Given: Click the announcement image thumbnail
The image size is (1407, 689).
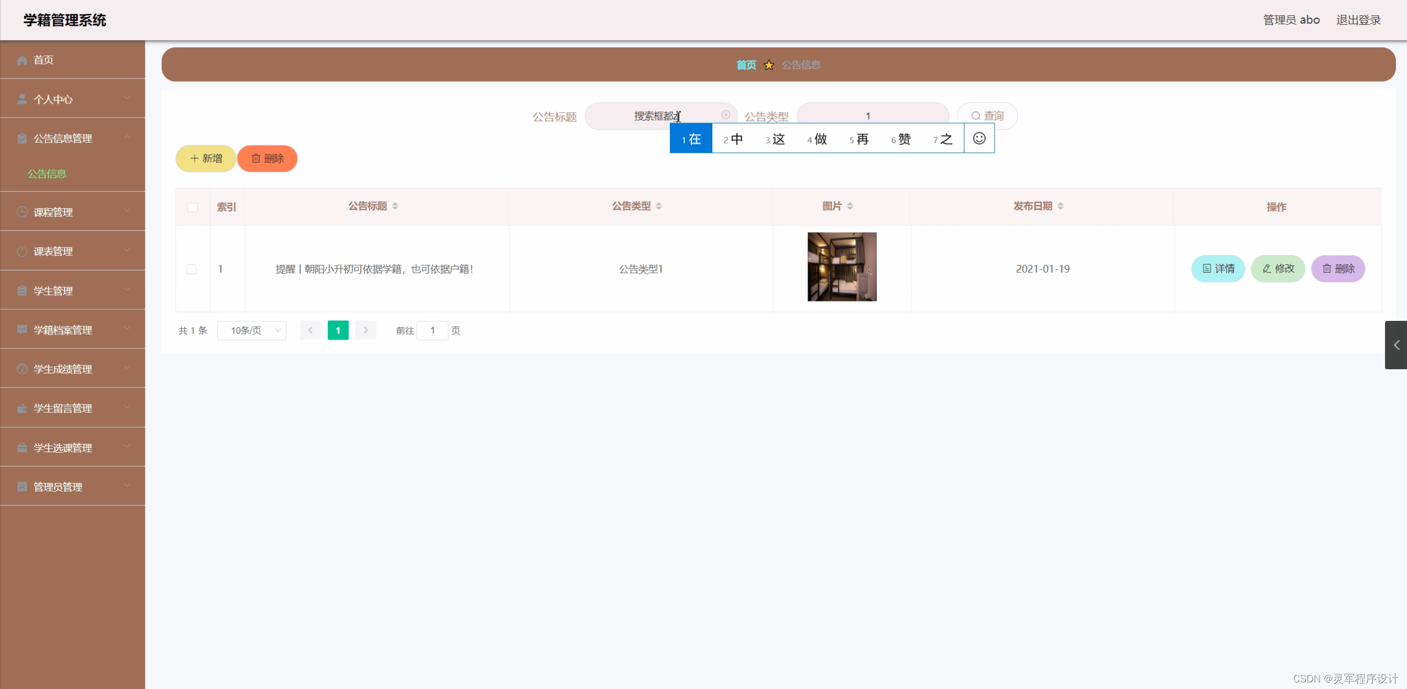Looking at the screenshot, I should click(841, 267).
